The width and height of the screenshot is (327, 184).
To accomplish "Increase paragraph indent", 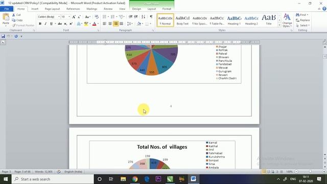I will [x=136, y=17].
